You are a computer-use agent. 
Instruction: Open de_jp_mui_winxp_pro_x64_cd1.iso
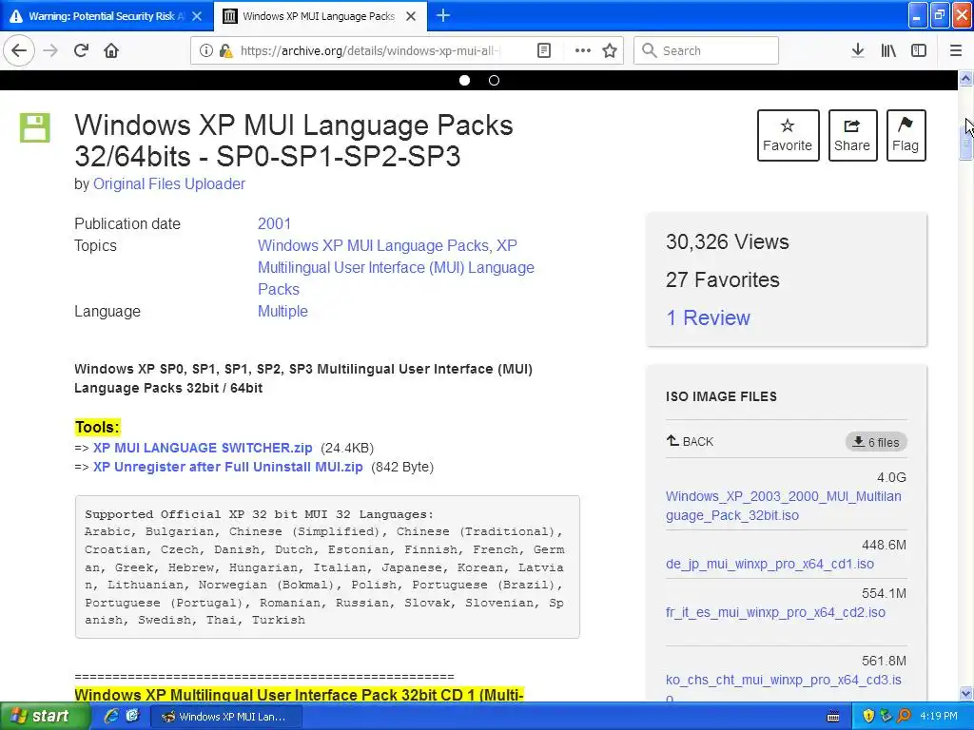pos(769,564)
